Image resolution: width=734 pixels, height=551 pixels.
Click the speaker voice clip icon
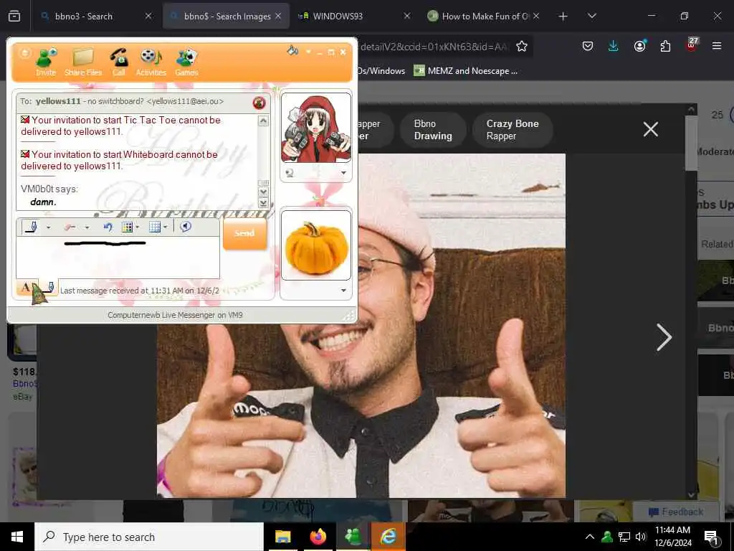point(186,227)
